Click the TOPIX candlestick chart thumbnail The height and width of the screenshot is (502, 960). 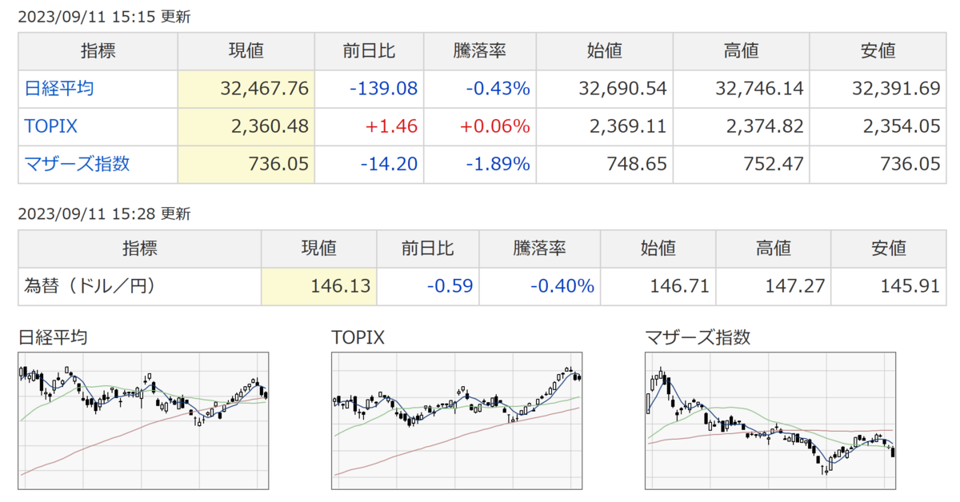458,421
